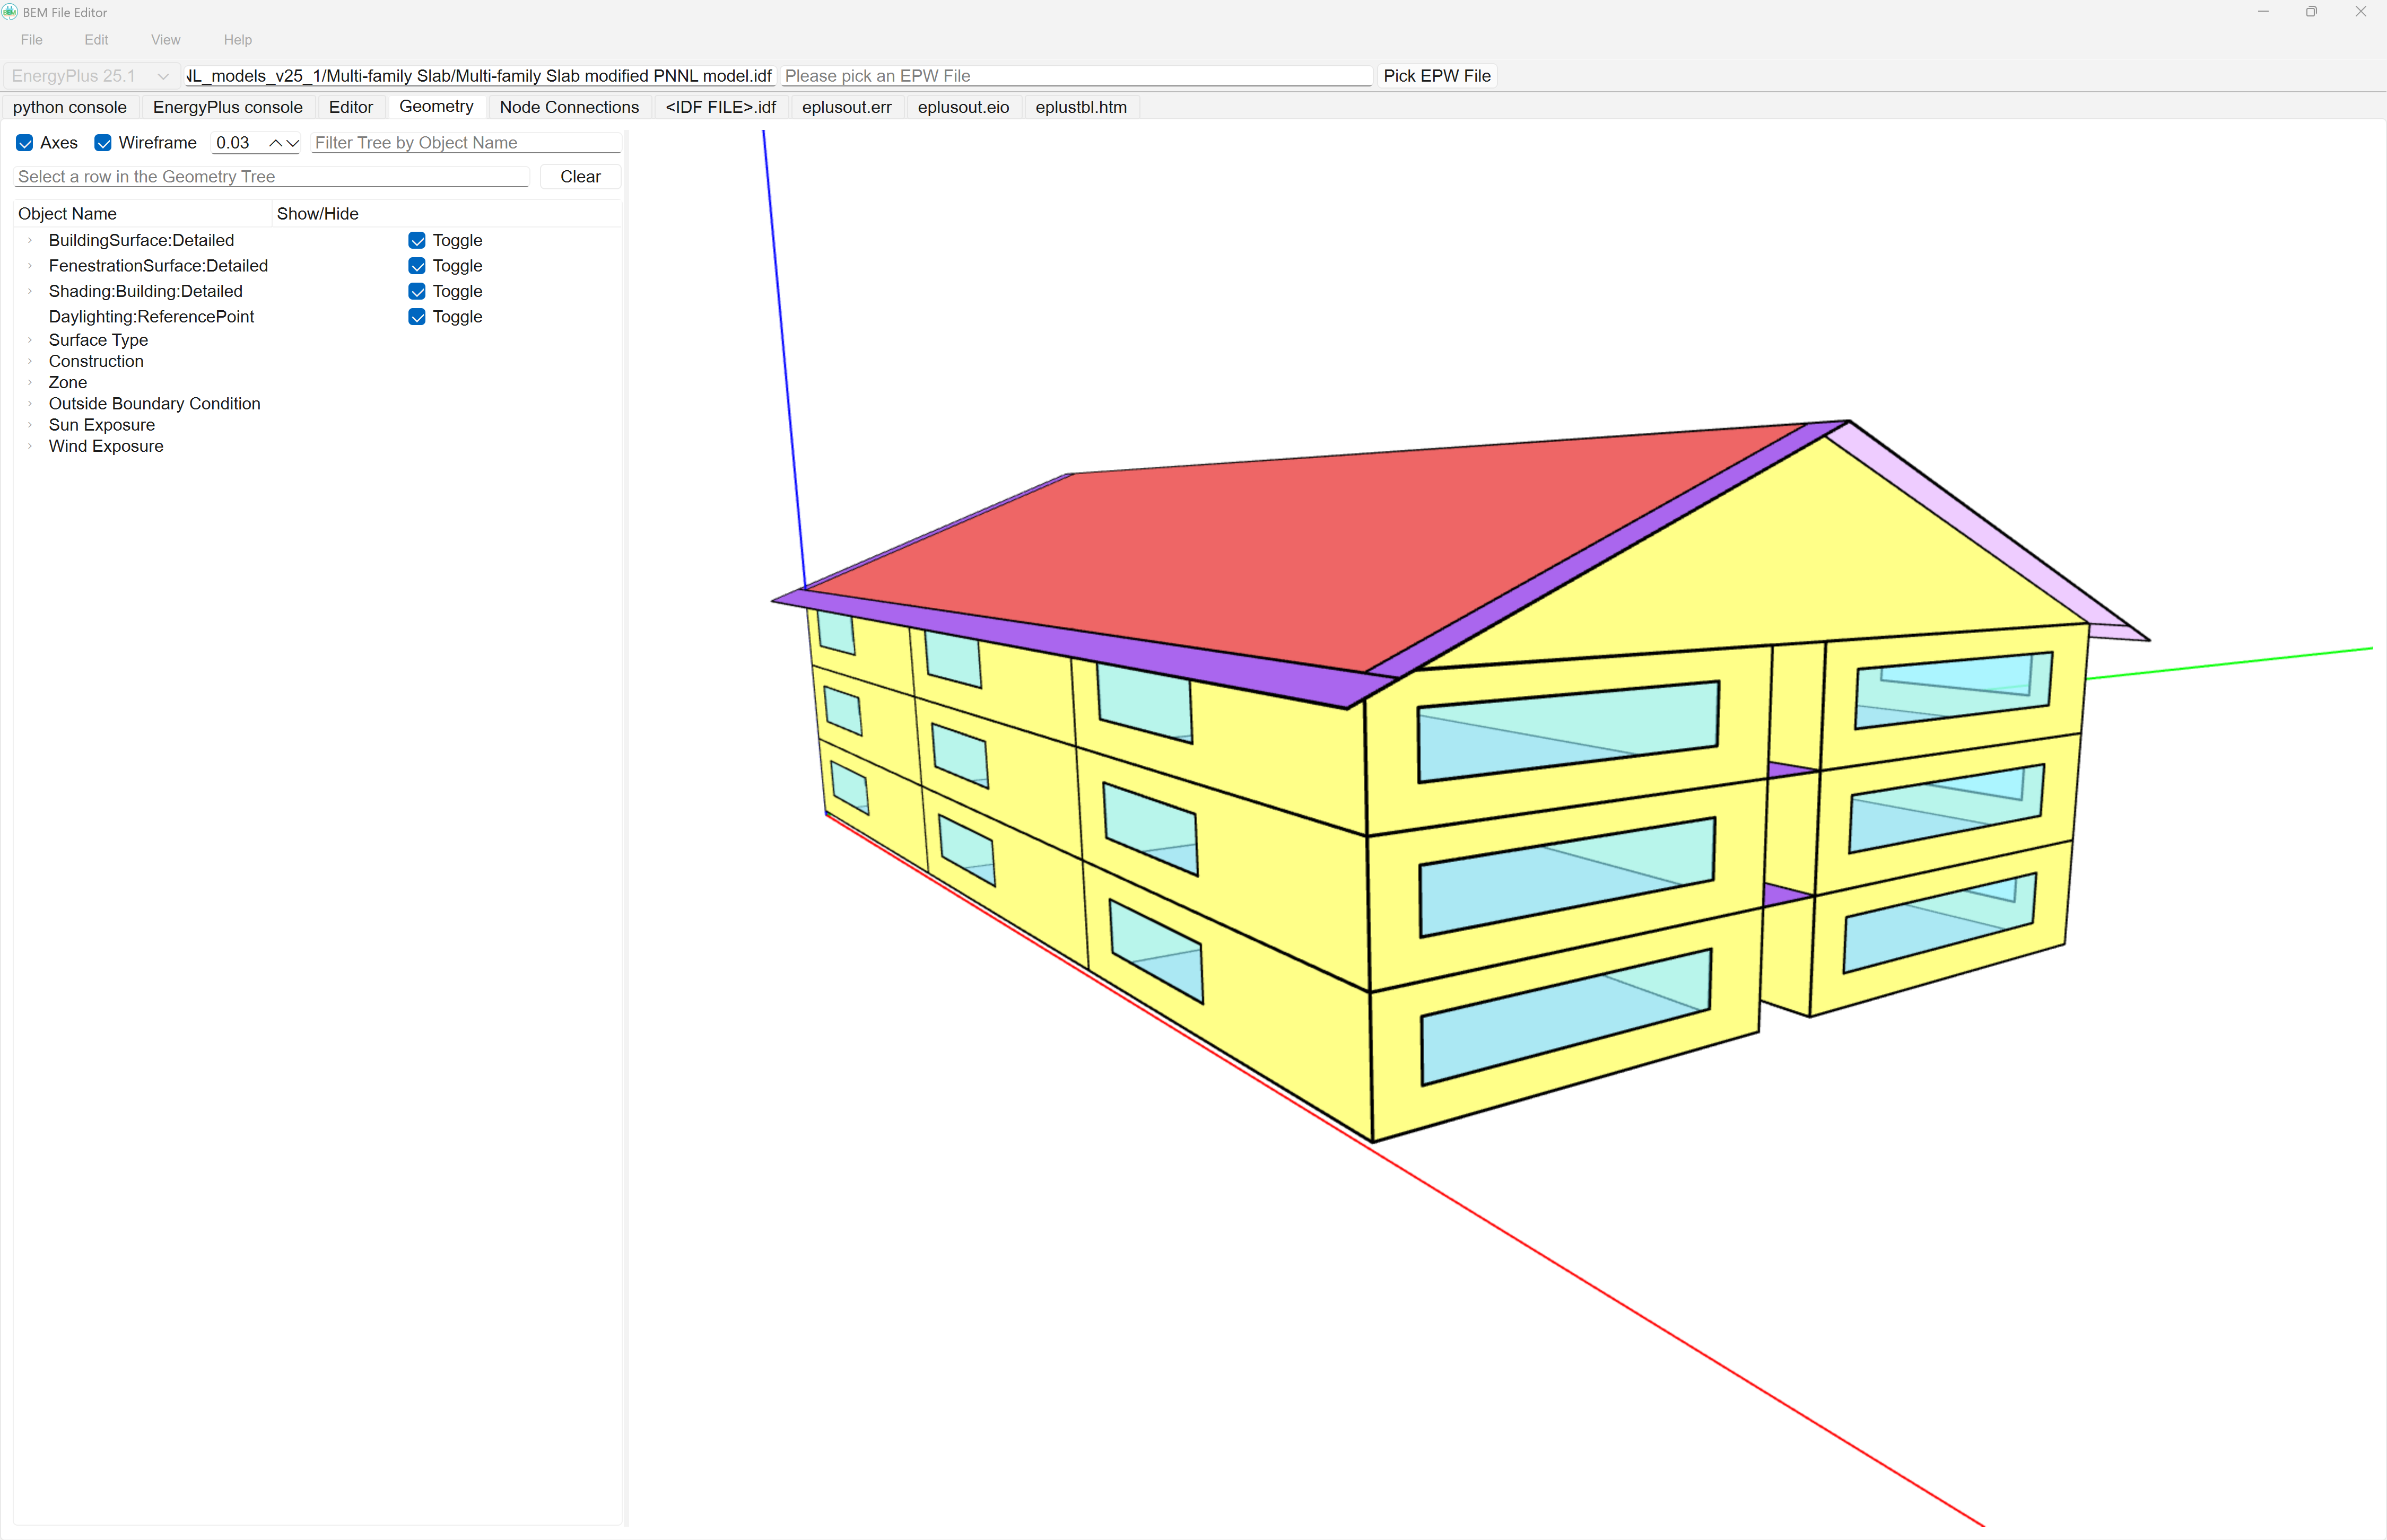Viewport: 2387px width, 1540px height.
Task: Select the Daylighting:ReferencePoint tree row
Action: 151,317
